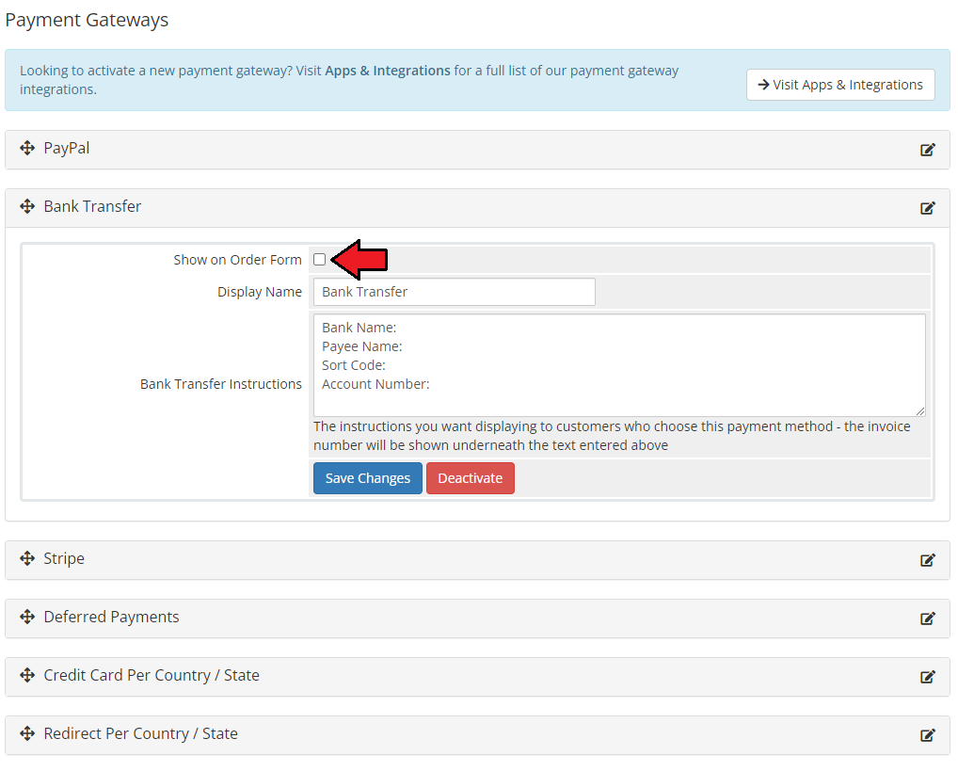Click the Bank Transfer move handle icon
Image resolution: width=958 pixels, height=771 pixels.
[27, 207]
